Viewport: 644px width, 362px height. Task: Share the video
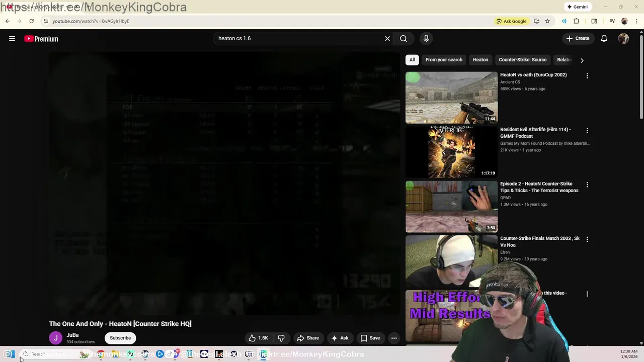click(x=308, y=338)
